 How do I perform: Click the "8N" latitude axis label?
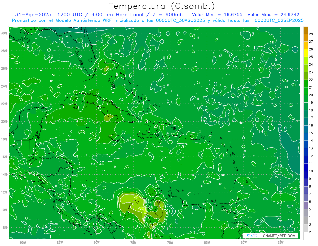tap(5, 227)
